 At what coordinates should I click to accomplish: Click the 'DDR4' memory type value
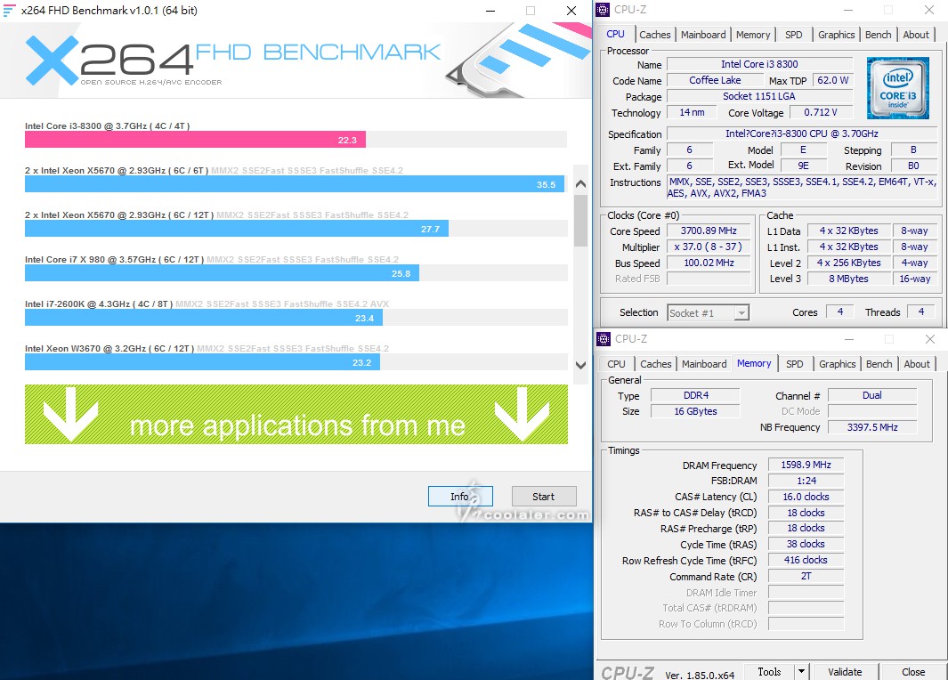tap(695, 395)
